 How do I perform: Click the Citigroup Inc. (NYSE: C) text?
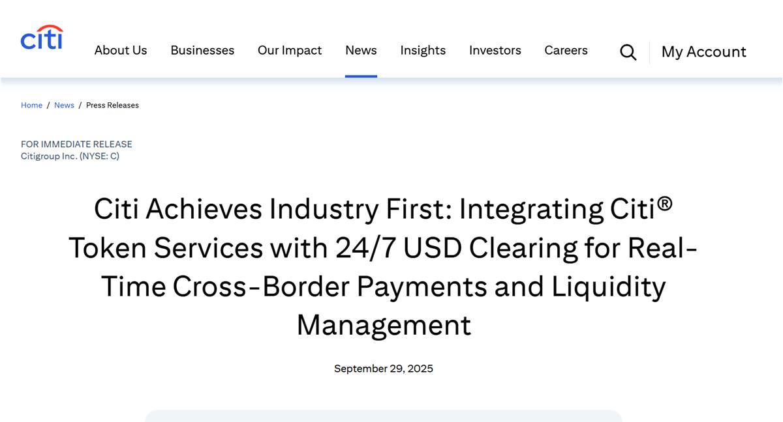(x=70, y=156)
